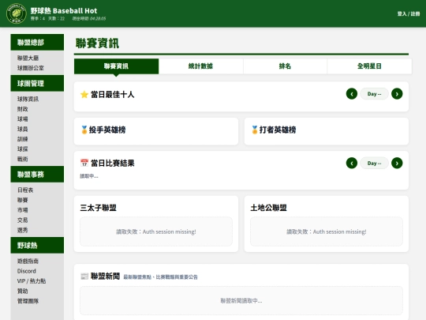
Task: Open 聯賽 in the sidebar
Action: pos(23,200)
